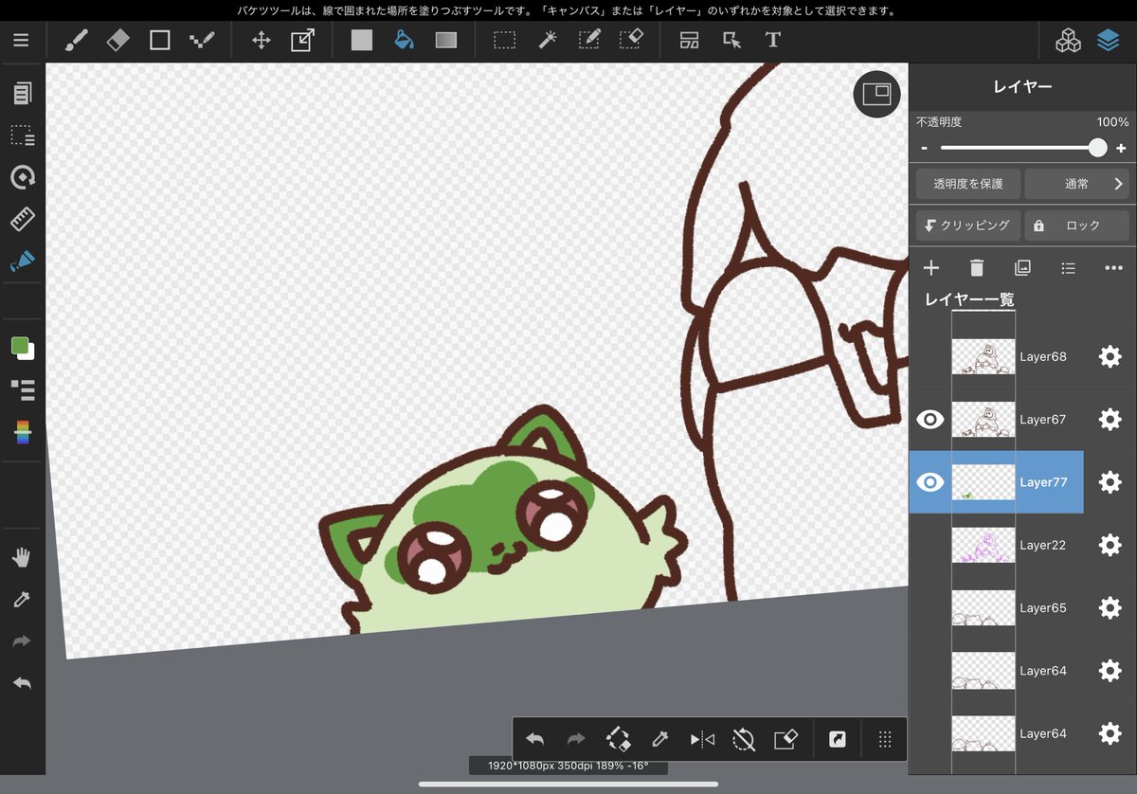Add a new layer with plus icon
Viewport: 1137px width, 794px height.
click(931, 268)
